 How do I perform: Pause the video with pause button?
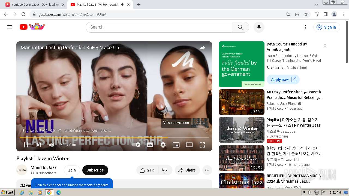pyautogui.click(x=26, y=145)
